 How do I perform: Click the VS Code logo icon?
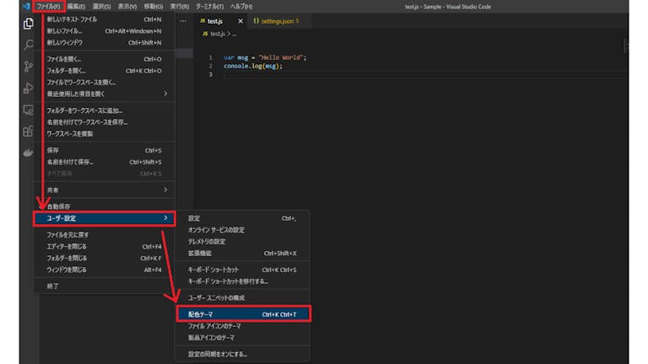[x=26, y=6]
